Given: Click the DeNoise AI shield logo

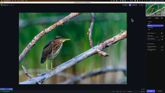Looking at the screenshot, I should [2, 5].
